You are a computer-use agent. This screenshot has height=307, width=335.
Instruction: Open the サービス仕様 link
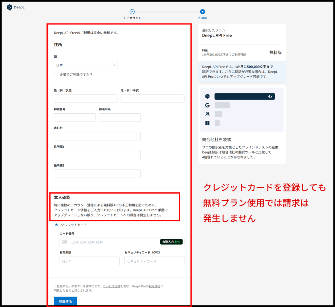tap(112, 286)
